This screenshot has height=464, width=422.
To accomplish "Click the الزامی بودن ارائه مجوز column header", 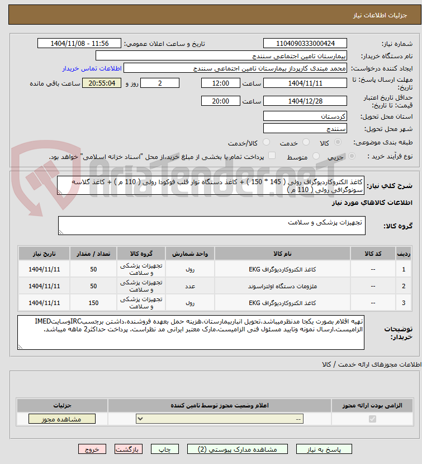I will pyautogui.click(x=372, y=405).
